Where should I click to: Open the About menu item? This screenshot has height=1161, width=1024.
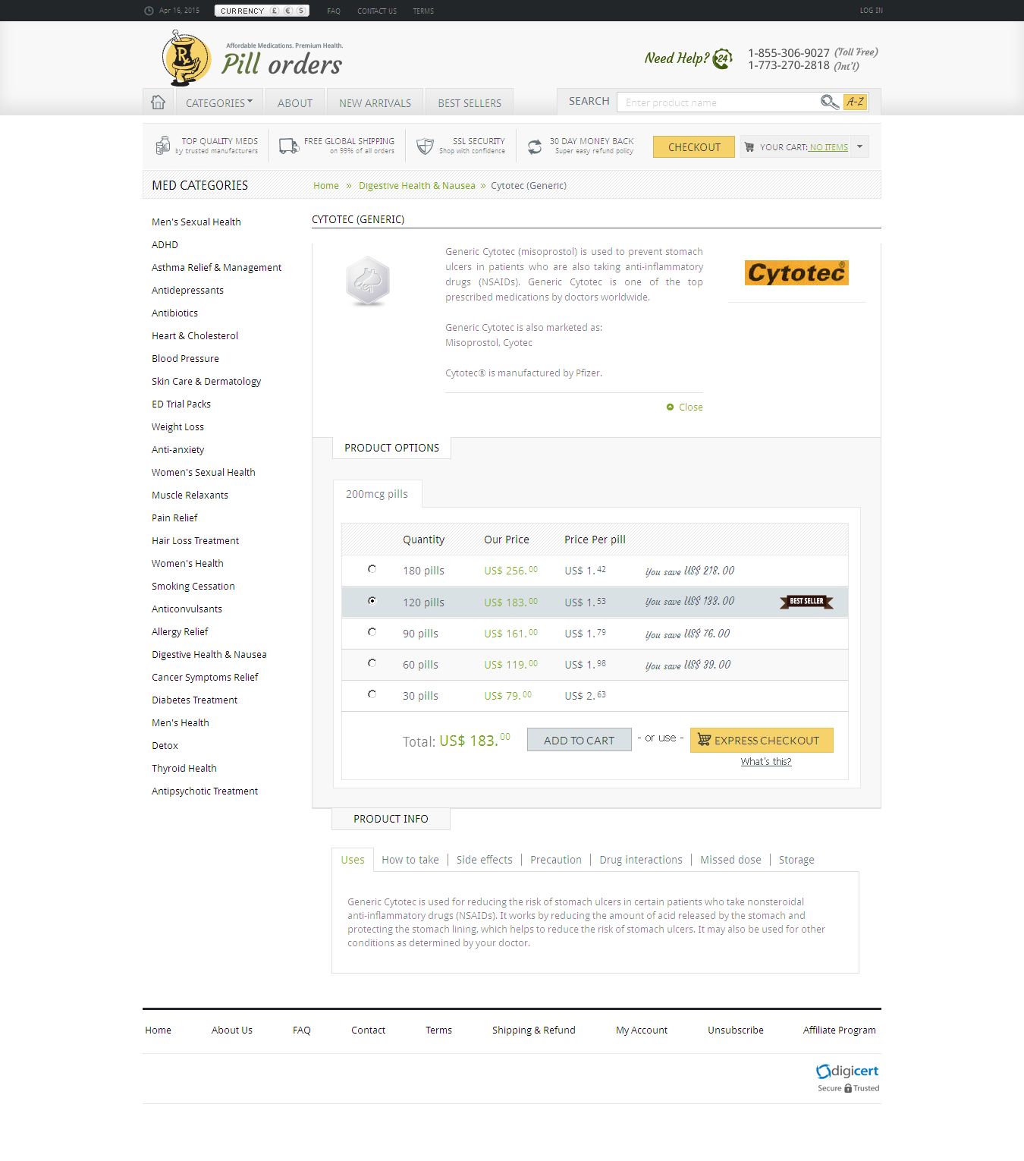click(x=295, y=102)
